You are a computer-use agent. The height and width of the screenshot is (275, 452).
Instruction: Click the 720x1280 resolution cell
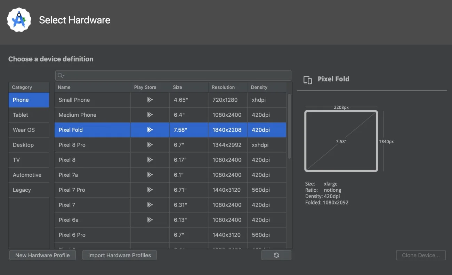pyautogui.click(x=228, y=100)
